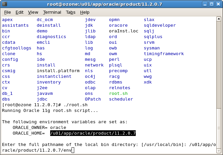This screenshot has width=223, height=155.
Task: Click the sqldeveloper directory name
Action: [x=160, y=25]
